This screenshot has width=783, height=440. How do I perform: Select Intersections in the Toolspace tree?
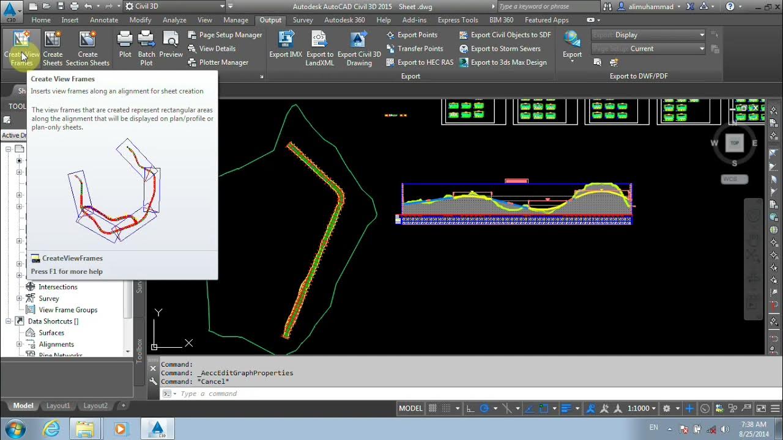pos(58,287)
